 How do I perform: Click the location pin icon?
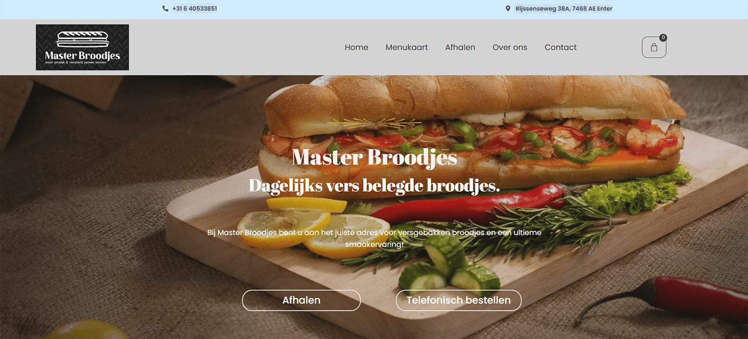508,9
